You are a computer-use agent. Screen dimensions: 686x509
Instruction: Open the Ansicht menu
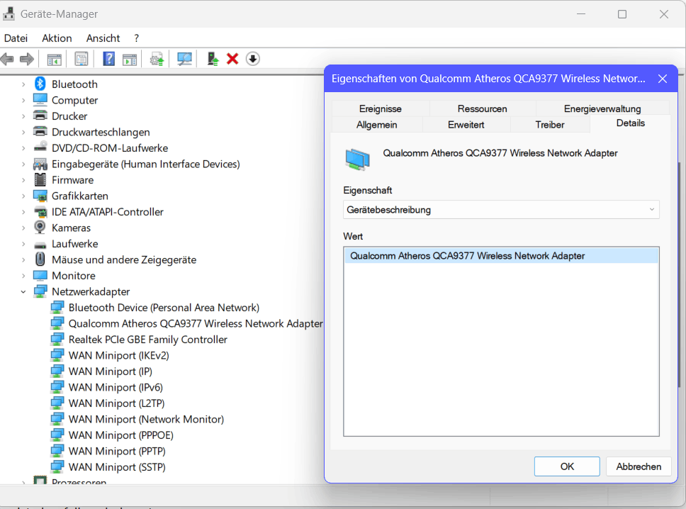(103, 38)
